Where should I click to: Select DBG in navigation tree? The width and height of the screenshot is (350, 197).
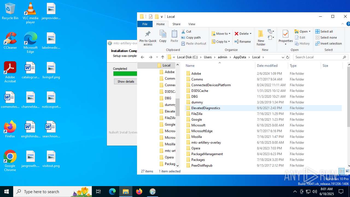point(168,98)
